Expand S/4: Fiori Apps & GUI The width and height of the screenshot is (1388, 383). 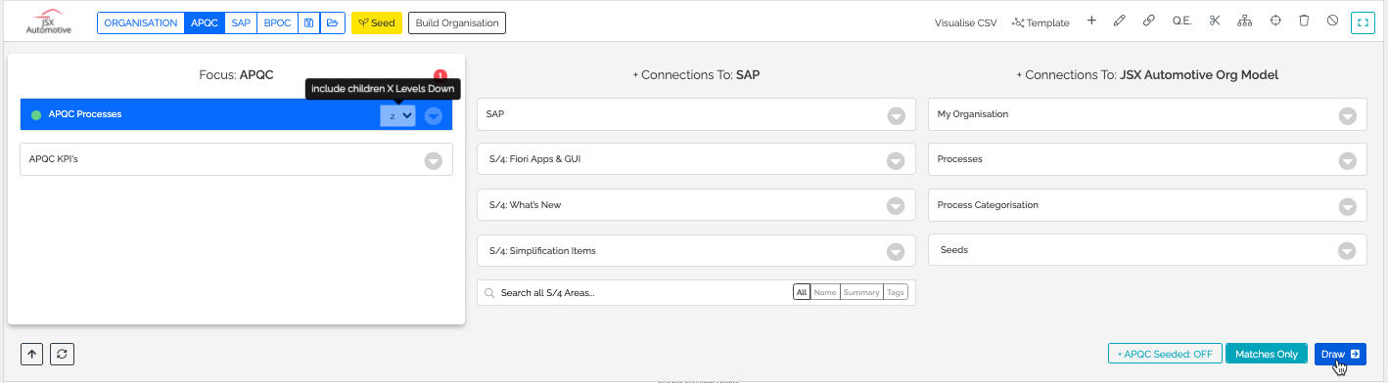[896, 160]
